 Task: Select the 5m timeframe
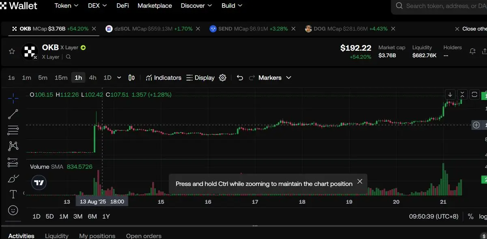pos(43,78)
